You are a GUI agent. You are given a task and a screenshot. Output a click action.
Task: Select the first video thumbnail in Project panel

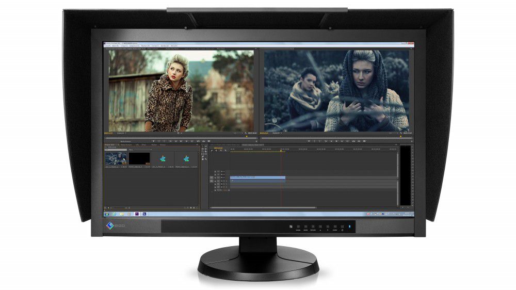[x=116, y=158]
